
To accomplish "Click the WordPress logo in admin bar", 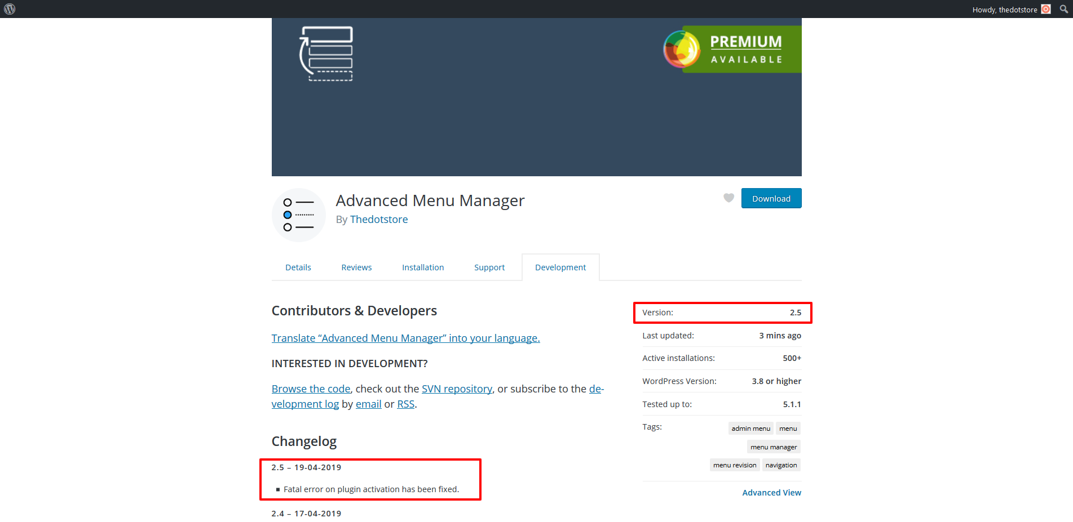I will [x=10, y=9].
